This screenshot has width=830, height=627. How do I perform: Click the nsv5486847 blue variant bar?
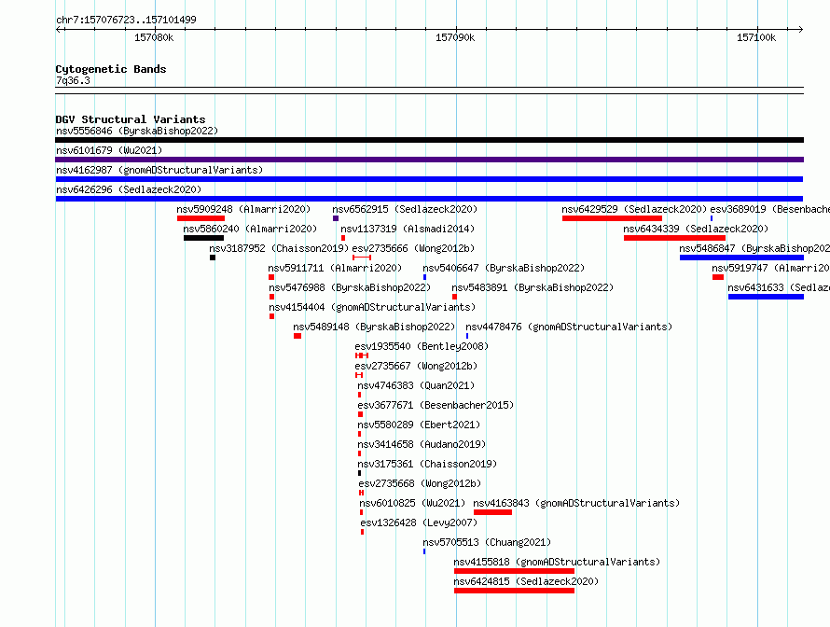[741, 258]
